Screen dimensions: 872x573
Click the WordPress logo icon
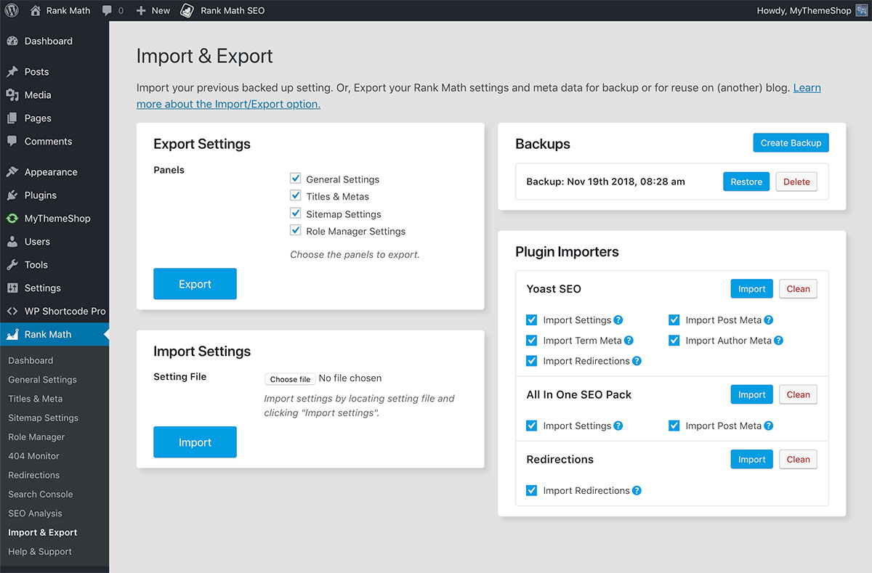(x=12, y=11)
